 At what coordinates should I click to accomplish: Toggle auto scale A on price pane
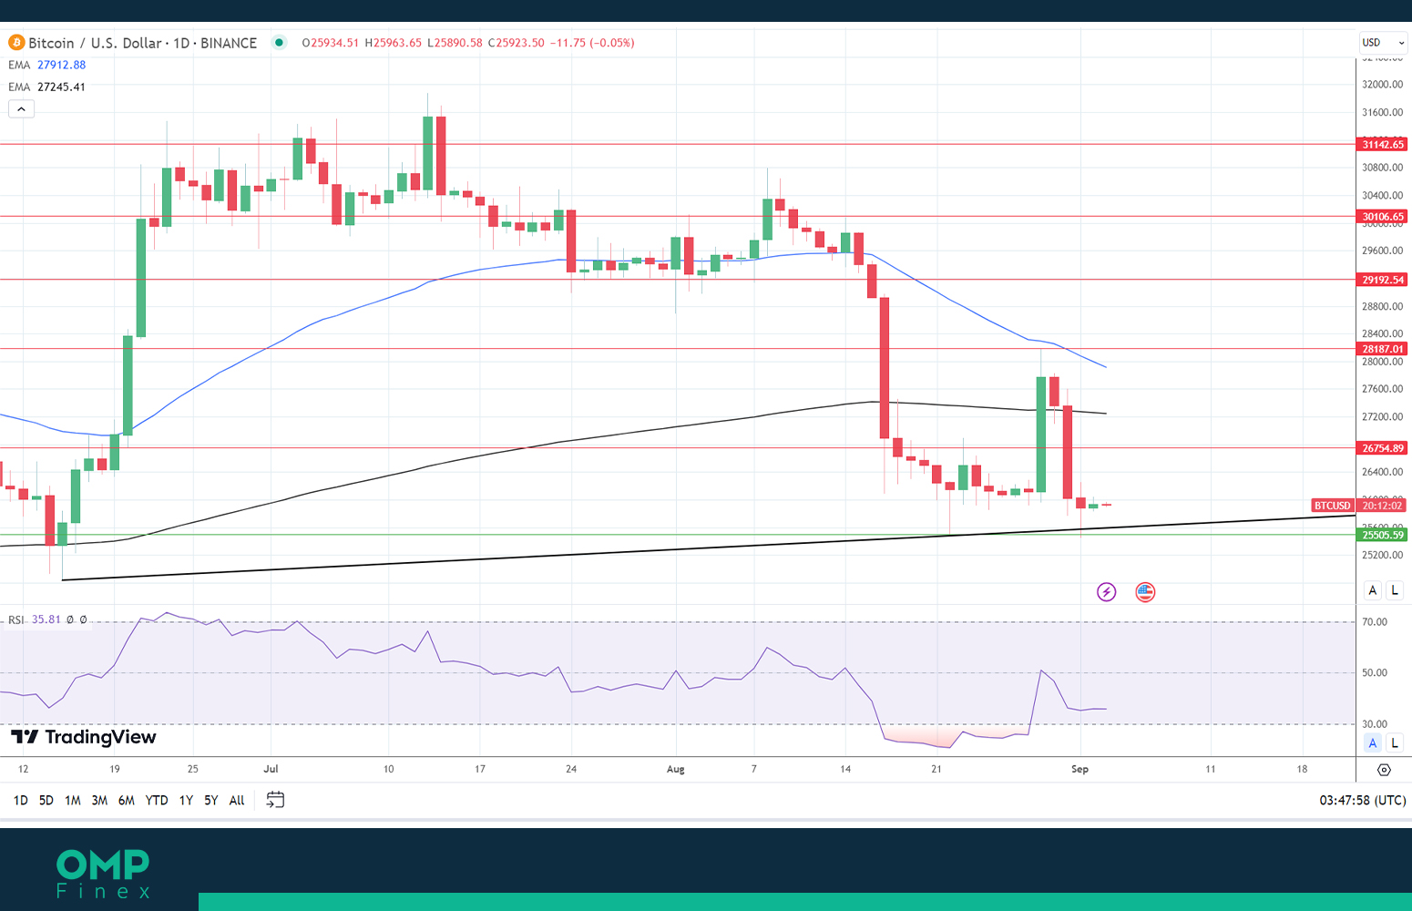tap(1373, 590)
